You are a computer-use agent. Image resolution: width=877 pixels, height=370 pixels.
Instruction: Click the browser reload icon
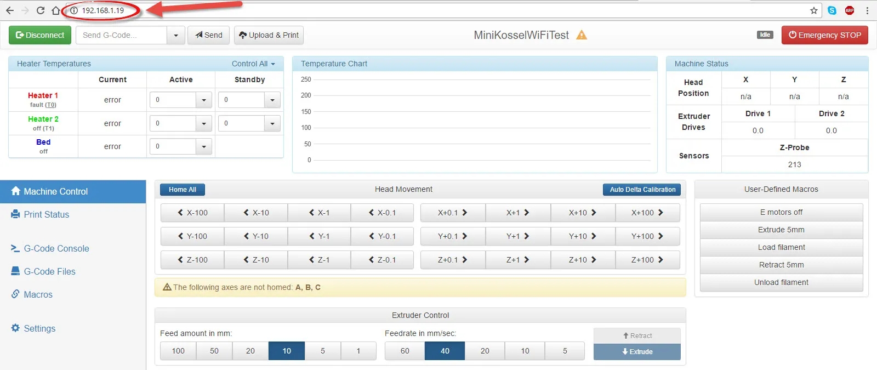pyautogui.click(x=40, y=10)
